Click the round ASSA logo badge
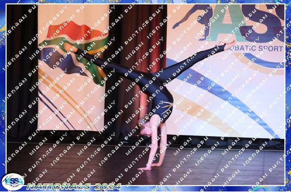291x194 pixels. (x=13, y=182)
